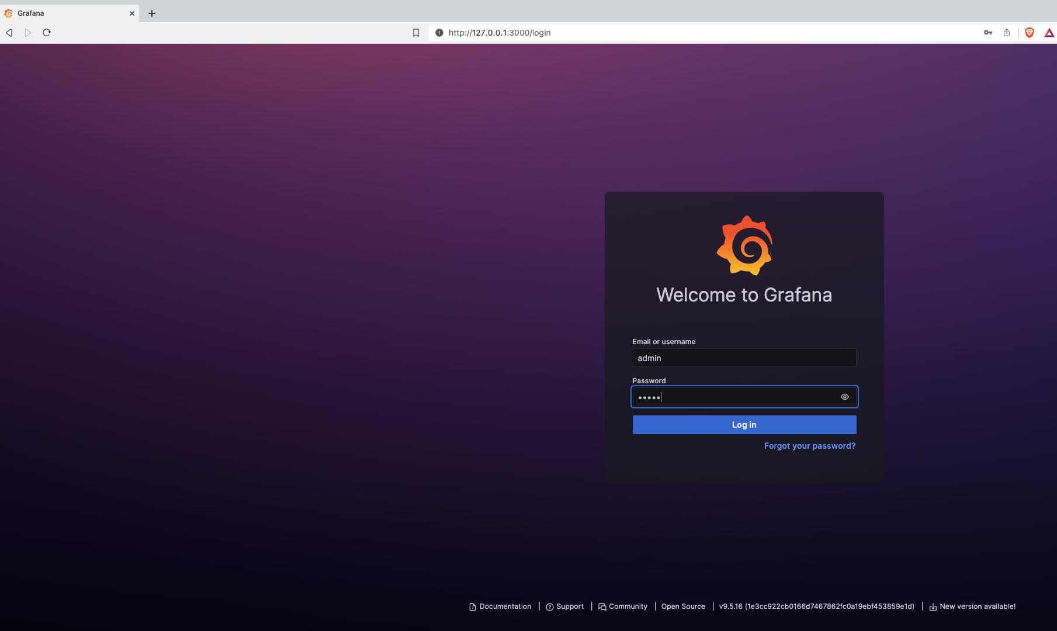Open the saved passwords key icon
The image size is (1057, 631).
tap(988, 33)
